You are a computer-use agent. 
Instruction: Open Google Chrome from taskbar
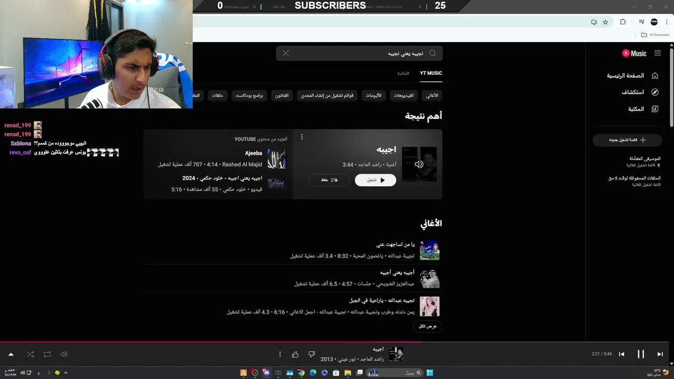pyautogui.click(x=301, y=373)
